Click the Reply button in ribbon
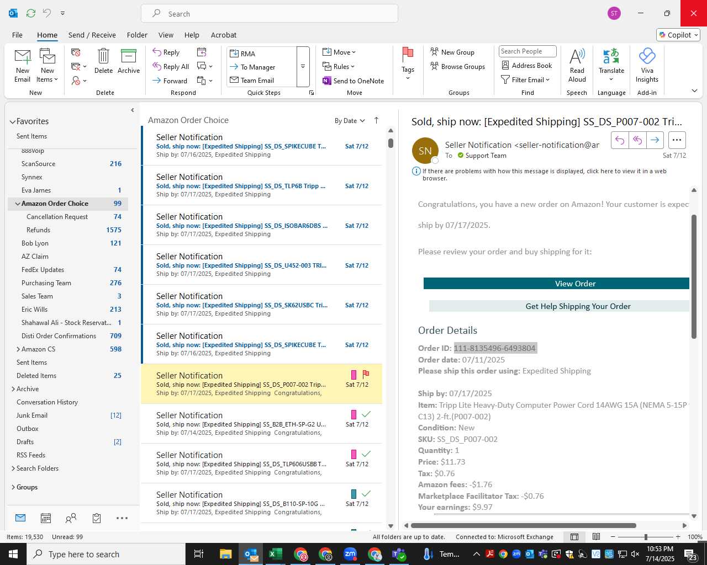 [x=166, y=52]
